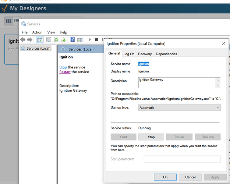Switch to the Log On tab

(x=129, y=54)
